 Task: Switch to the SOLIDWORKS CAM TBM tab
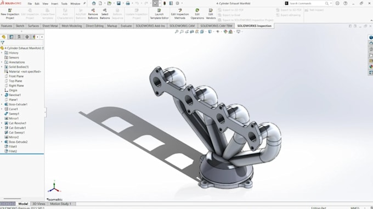tap(216, 26)
